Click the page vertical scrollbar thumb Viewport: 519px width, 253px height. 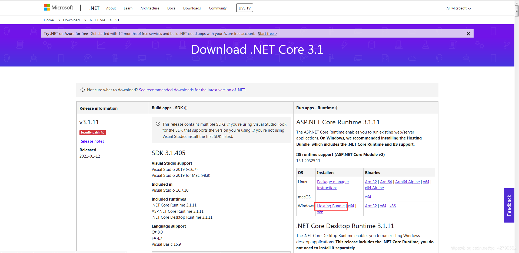[517, 11]
